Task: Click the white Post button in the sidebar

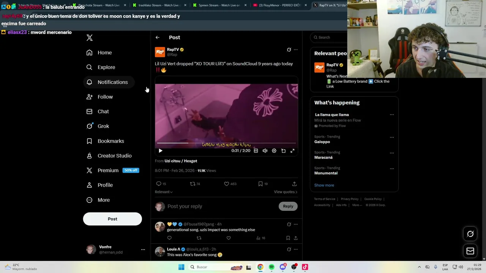Action: point(112,219)
